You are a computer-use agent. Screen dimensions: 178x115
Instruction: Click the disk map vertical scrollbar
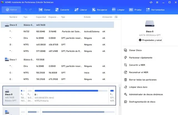pyautogui.click(x=120, y=96)
